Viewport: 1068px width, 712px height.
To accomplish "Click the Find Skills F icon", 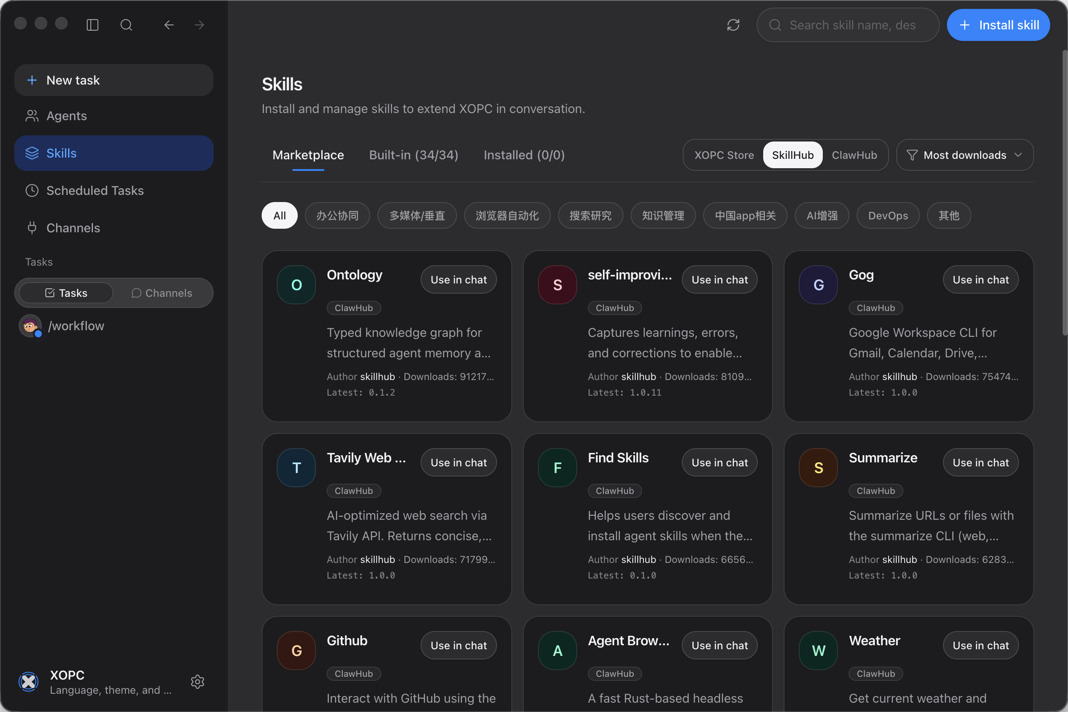I will (x=558, y=468).
